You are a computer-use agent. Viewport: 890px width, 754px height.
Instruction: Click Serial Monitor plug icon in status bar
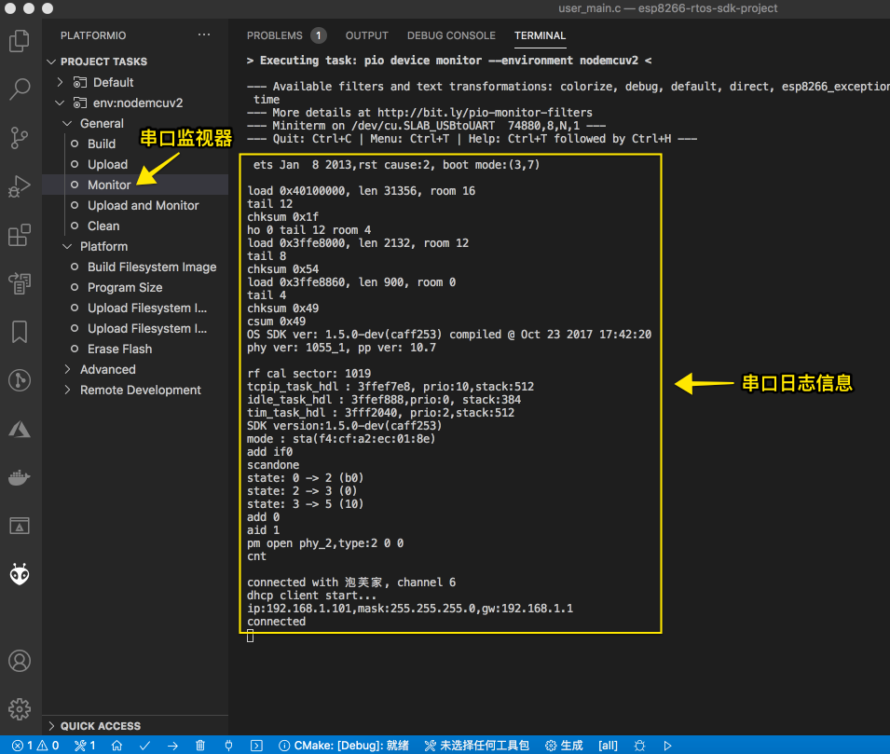click(228, 746)
